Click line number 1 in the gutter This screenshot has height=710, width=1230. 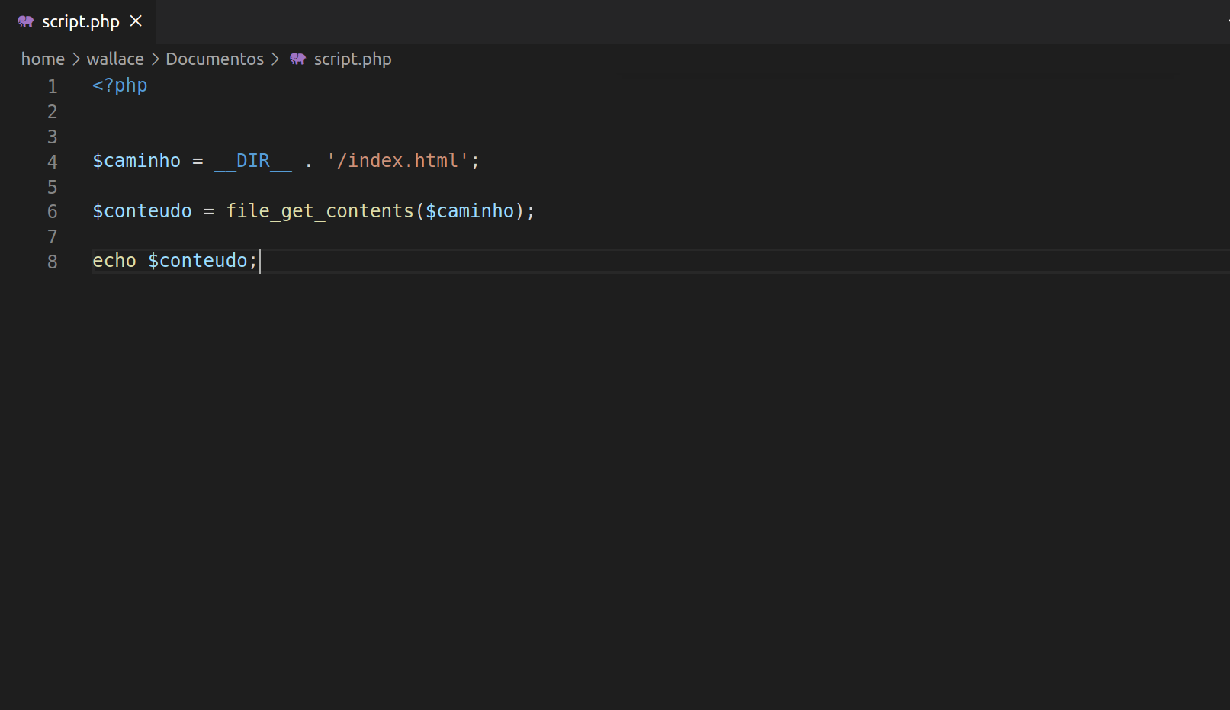point(52,86)
